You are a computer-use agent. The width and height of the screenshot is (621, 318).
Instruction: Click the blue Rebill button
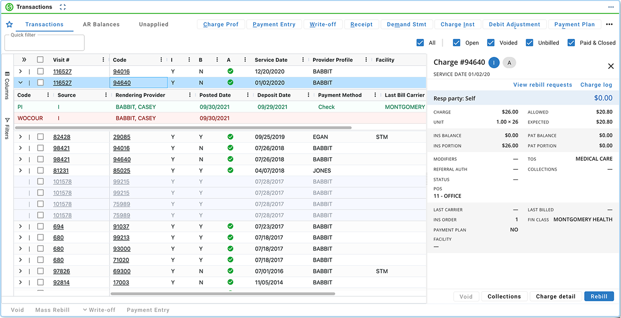(x=599, y=296)
